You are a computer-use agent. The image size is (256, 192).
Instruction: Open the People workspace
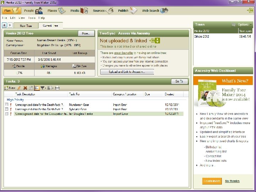[x=33, y=11]
